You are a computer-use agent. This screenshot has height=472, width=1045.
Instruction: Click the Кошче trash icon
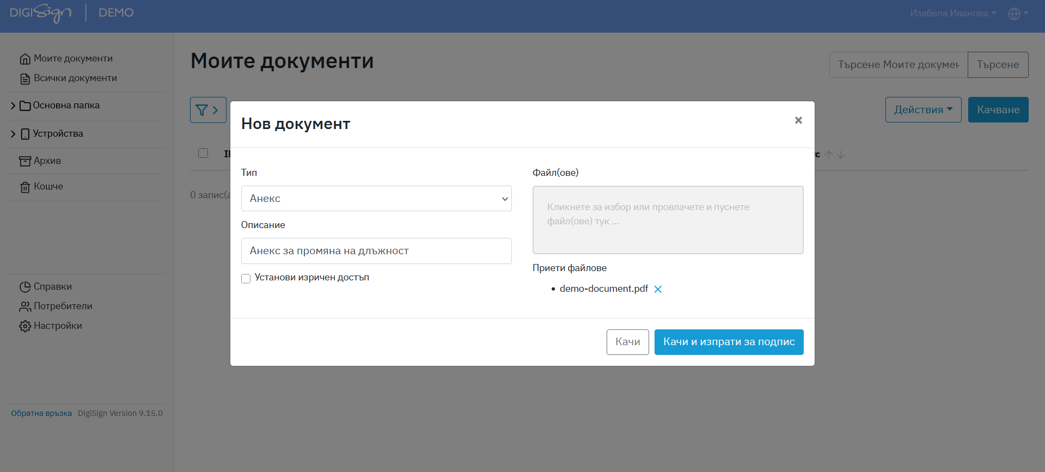(x=25, y=187)
